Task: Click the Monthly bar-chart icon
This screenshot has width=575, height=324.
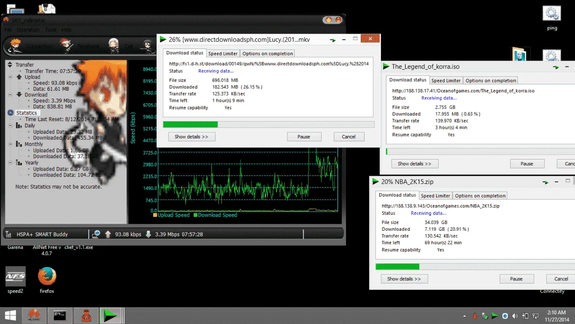Action: [19, 144]
